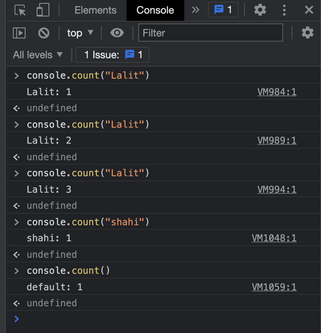The height and width of the screenshot is (333, 321).
Task: Open the All levels dropdown
Action: tap(38, 55)
